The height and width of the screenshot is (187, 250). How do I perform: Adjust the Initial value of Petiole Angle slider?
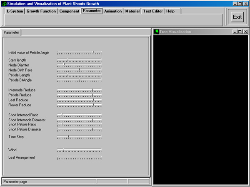coord(79,53)
